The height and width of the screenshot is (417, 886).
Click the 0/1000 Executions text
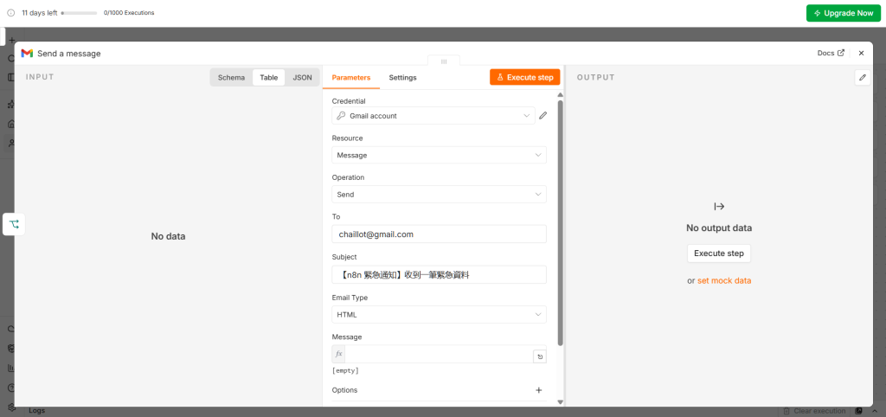tap(129, 12)
